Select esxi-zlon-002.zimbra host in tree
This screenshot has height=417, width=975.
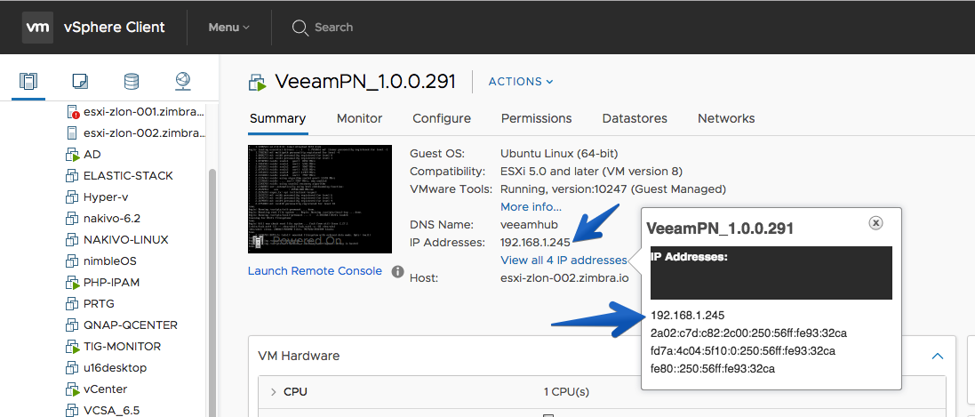[x=144, y=132]
